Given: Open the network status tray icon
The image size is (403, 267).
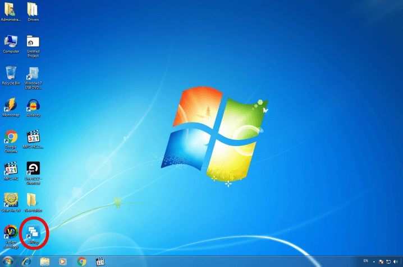Looking at the screenshot, I should click(388, 261).
